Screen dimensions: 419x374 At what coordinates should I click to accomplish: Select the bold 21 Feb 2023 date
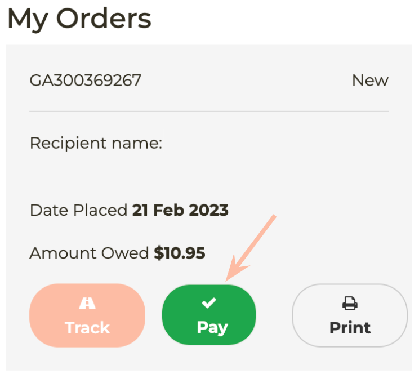pos(180,210)
